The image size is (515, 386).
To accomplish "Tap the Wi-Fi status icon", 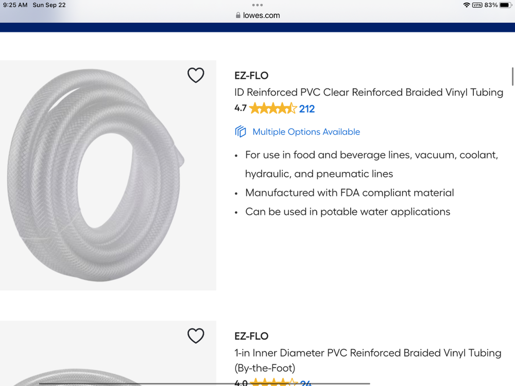I will (x=467, y=5).
